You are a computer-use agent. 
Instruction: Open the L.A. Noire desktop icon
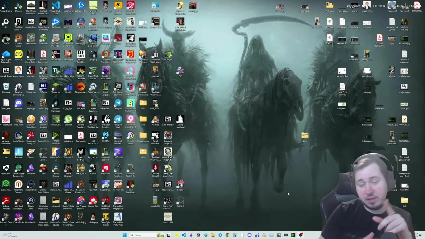point(31,72)
